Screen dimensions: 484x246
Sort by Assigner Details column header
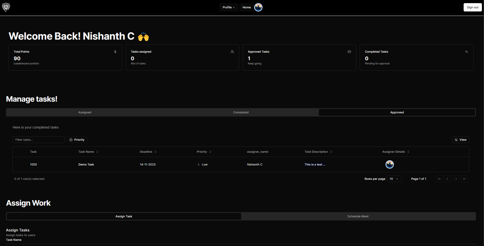click(396, 152)
